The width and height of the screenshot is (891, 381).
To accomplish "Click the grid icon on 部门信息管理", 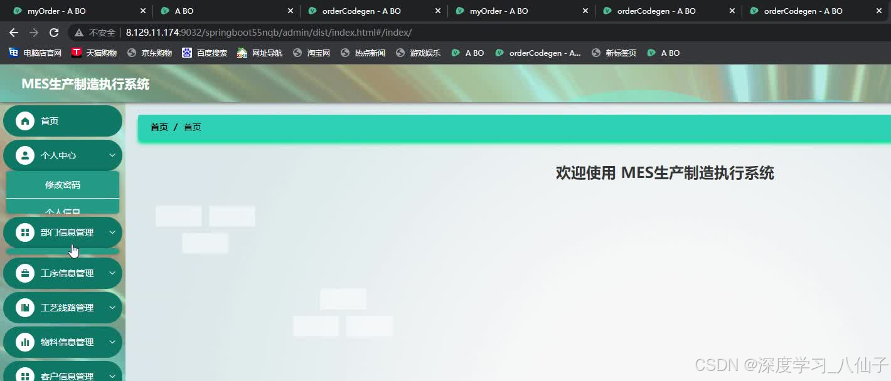I will [25, 232].
